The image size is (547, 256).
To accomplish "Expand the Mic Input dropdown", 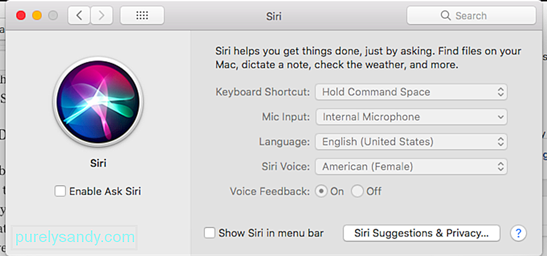I will click(x=411, y=117).
